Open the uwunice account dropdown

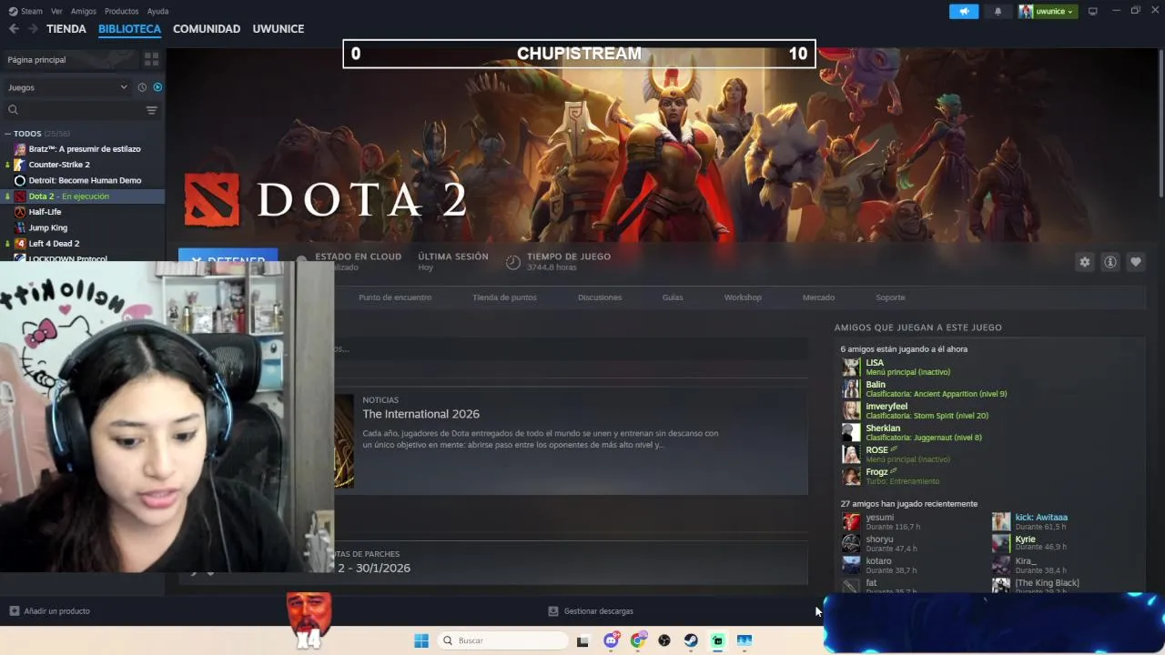pyautogui.click(x=1048, y=11)
